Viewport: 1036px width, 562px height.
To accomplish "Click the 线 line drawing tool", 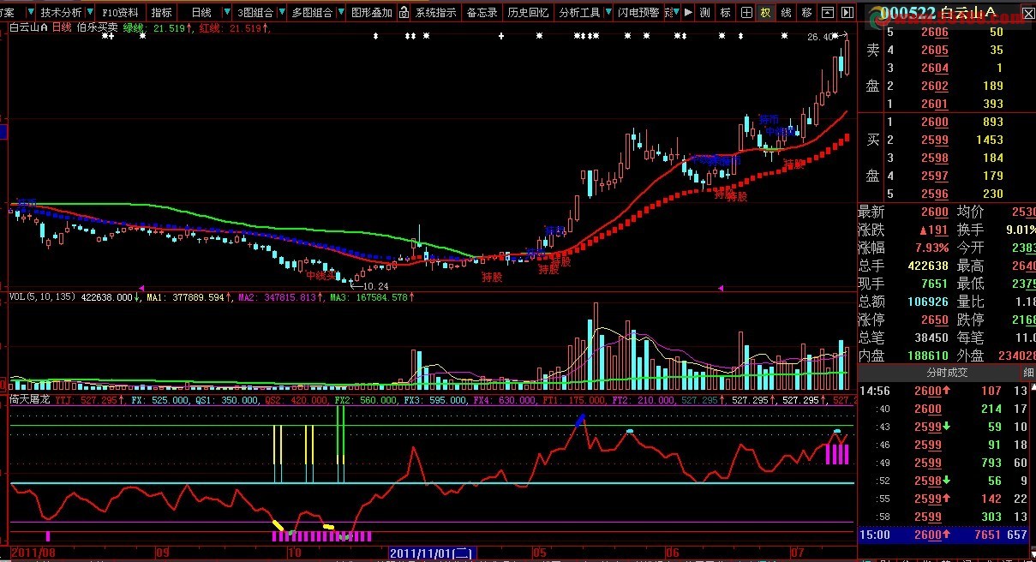I will [786, 13].
